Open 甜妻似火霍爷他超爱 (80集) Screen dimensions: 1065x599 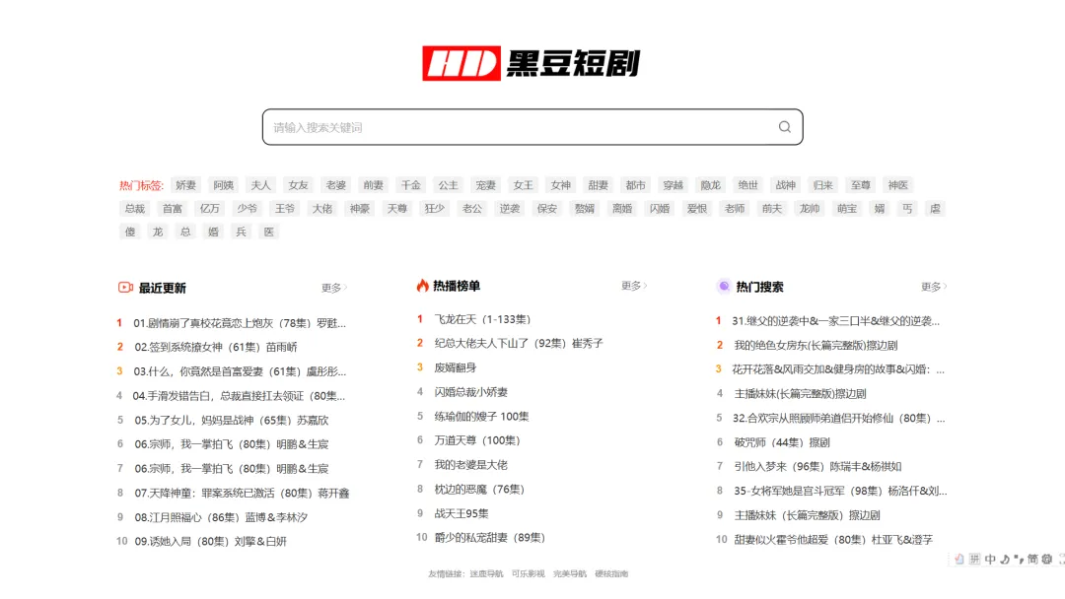[x=833, y=539]
